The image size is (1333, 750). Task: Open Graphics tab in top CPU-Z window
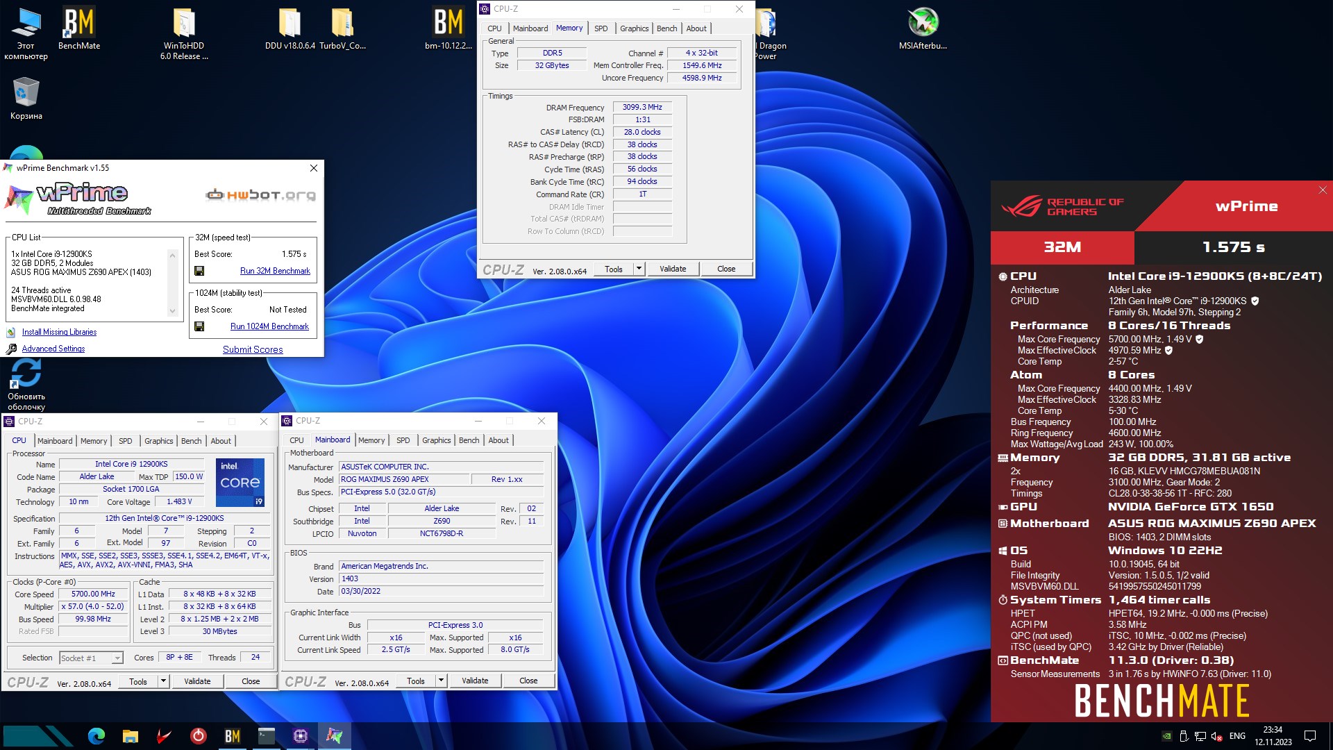click(x=634, y=28)
